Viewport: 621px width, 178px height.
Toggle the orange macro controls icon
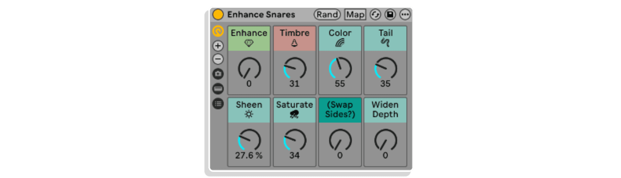(x=218, y=31)
